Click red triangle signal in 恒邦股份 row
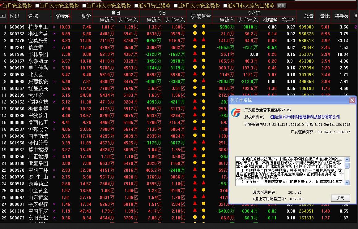 pos(195,128)
